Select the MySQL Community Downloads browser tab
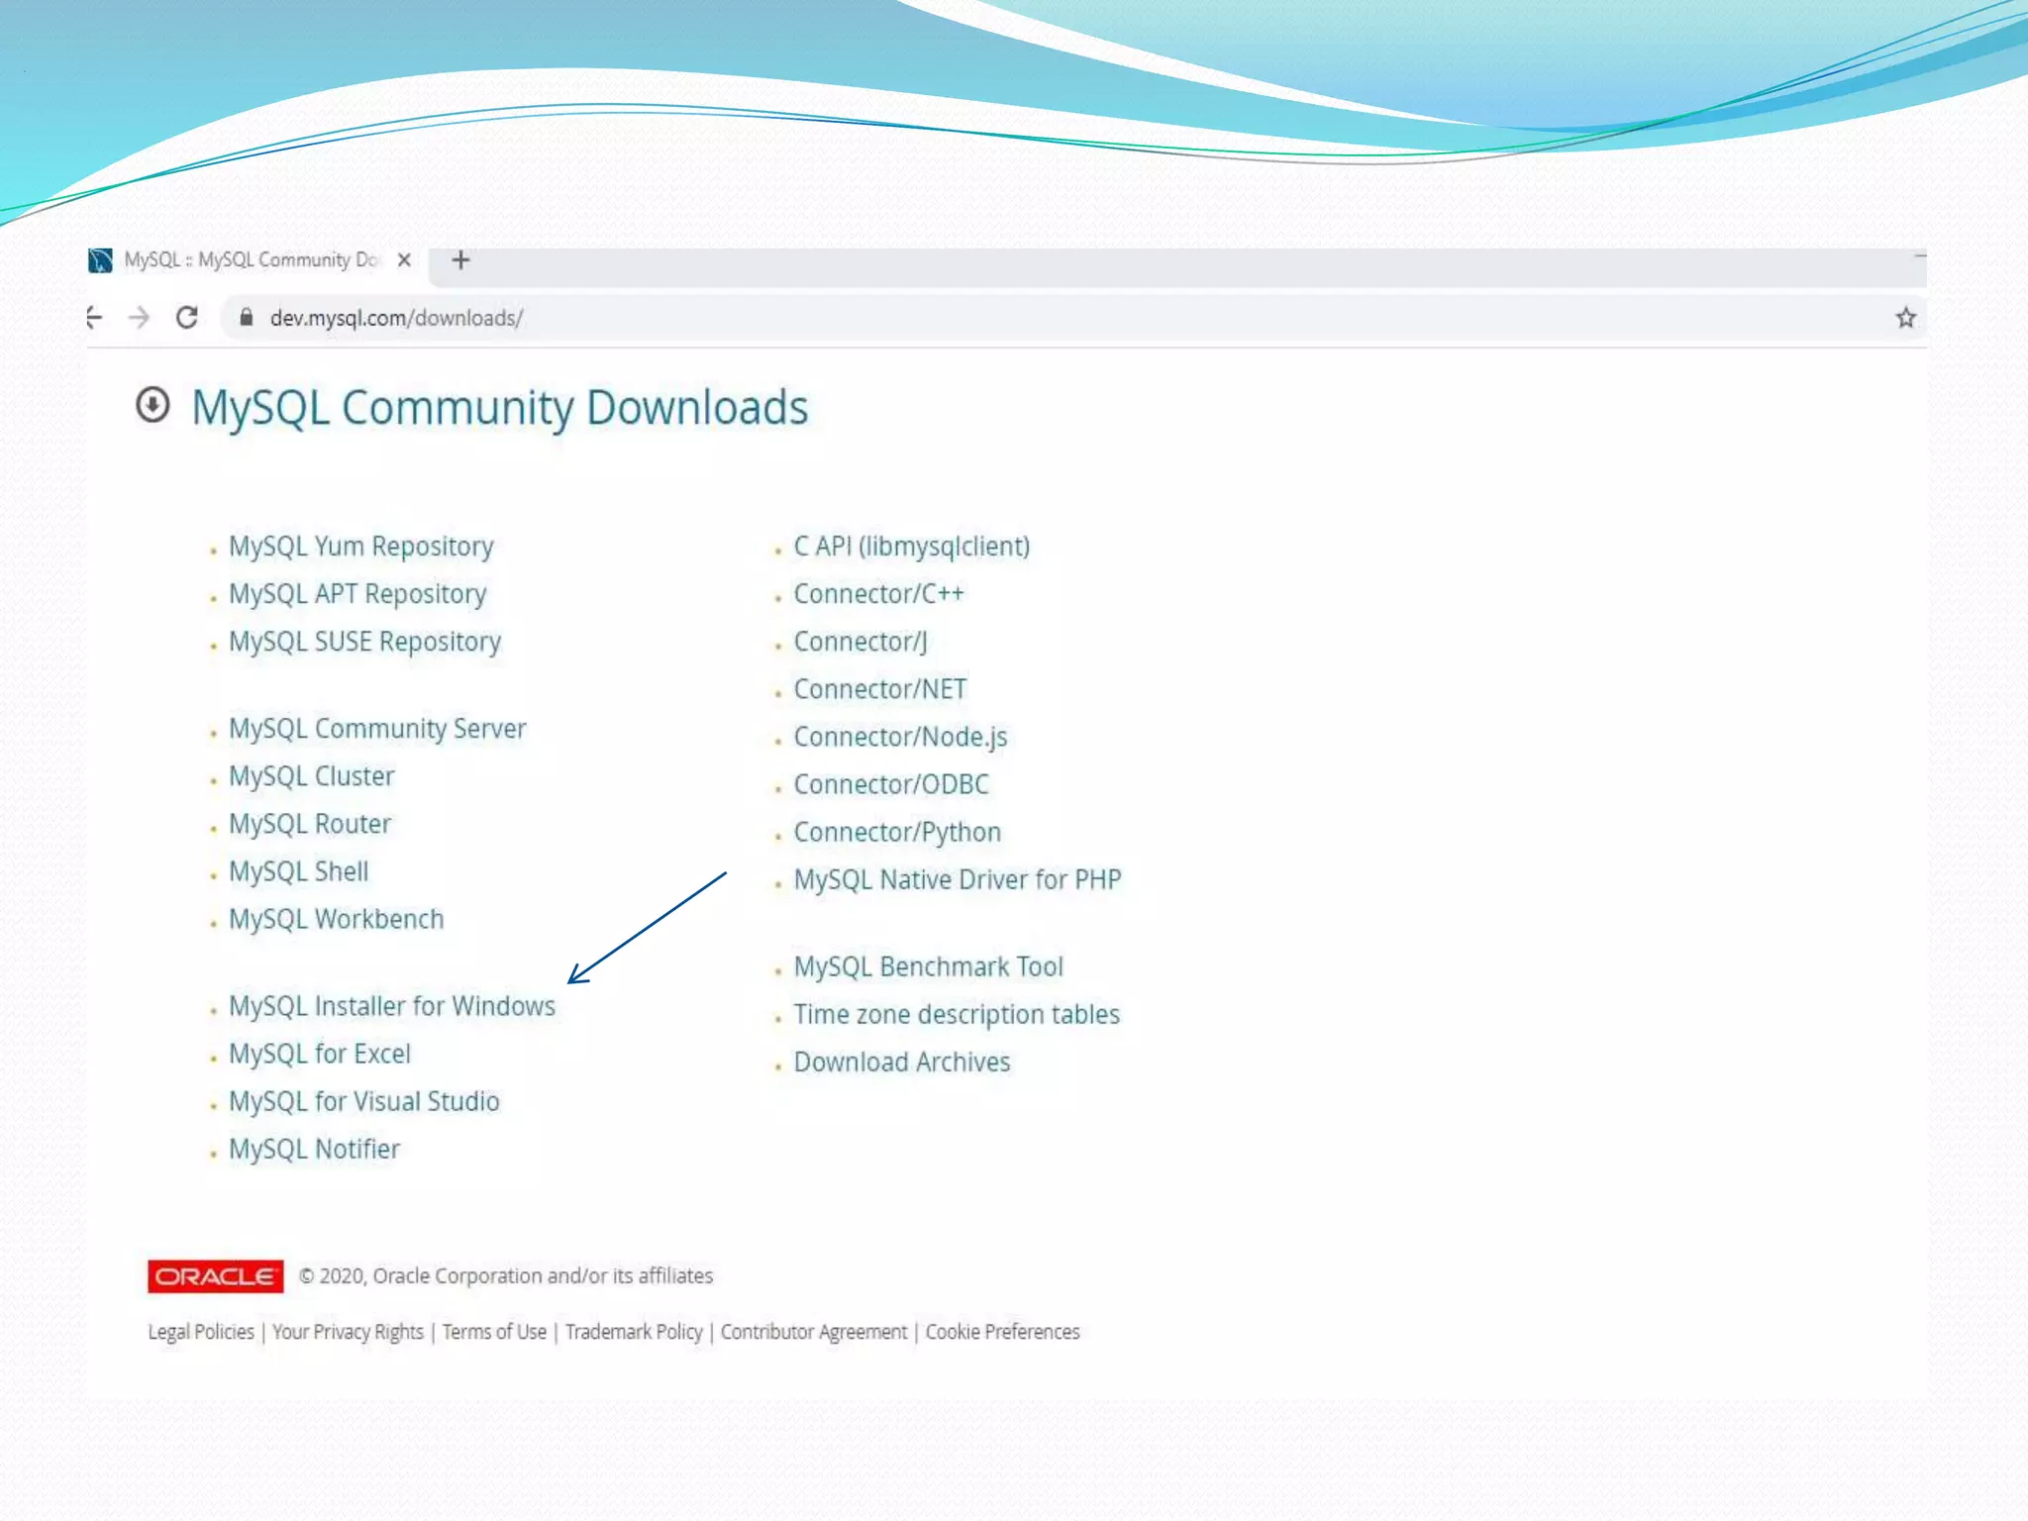This screenshot has width=2028, height=1521. click(253, 260)
